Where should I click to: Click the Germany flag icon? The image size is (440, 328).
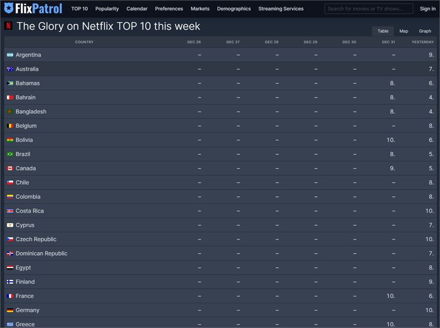pos(10,310)
